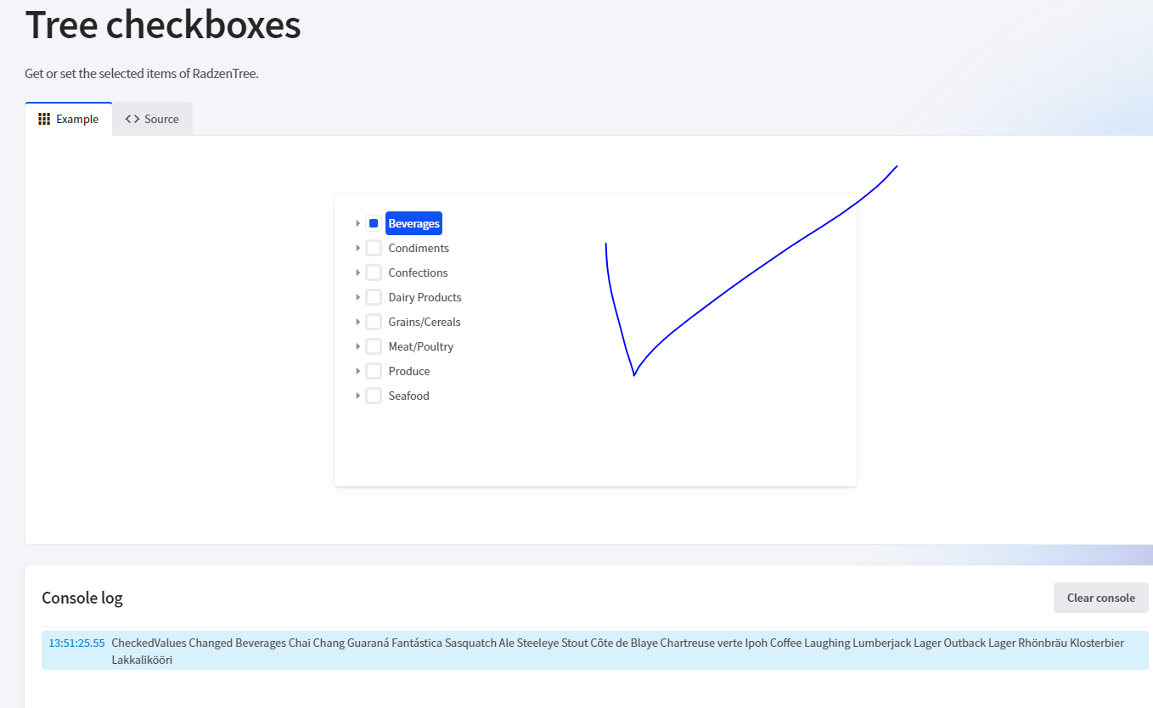Expand the Dairy Products tree node
The image size is (1153, 708).
pos(357,297)
